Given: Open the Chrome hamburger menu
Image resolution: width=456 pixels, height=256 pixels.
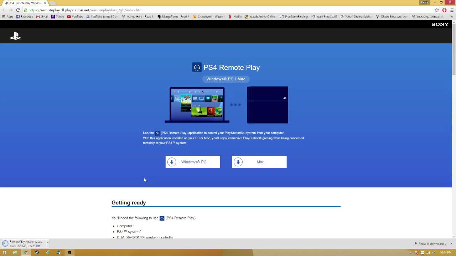Looking at the screenshot, I should click(x=451, y=10).
